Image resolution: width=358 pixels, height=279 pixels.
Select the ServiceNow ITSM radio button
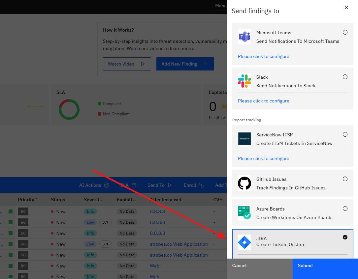coord(345,134)
